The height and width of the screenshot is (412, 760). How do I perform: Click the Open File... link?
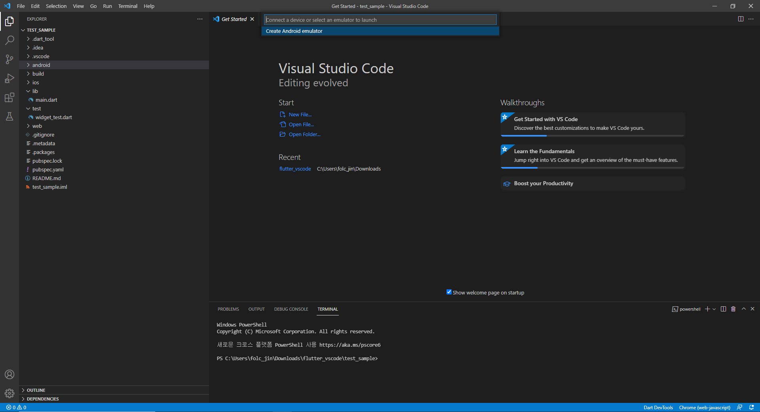[x=301, y=124]
